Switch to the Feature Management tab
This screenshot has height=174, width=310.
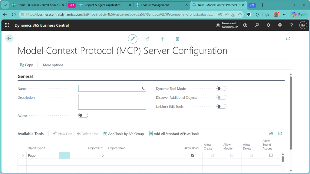(155, 5)
